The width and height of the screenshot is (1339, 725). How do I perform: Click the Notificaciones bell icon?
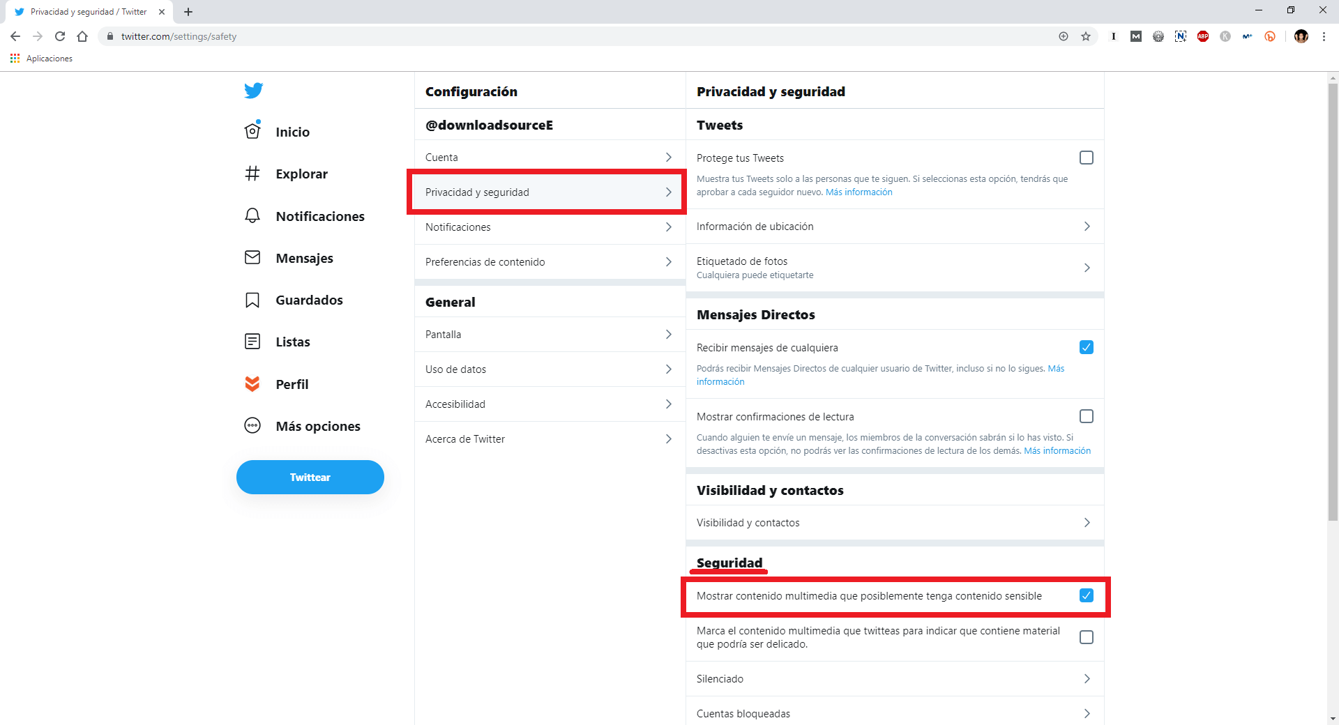coord(252,216)
